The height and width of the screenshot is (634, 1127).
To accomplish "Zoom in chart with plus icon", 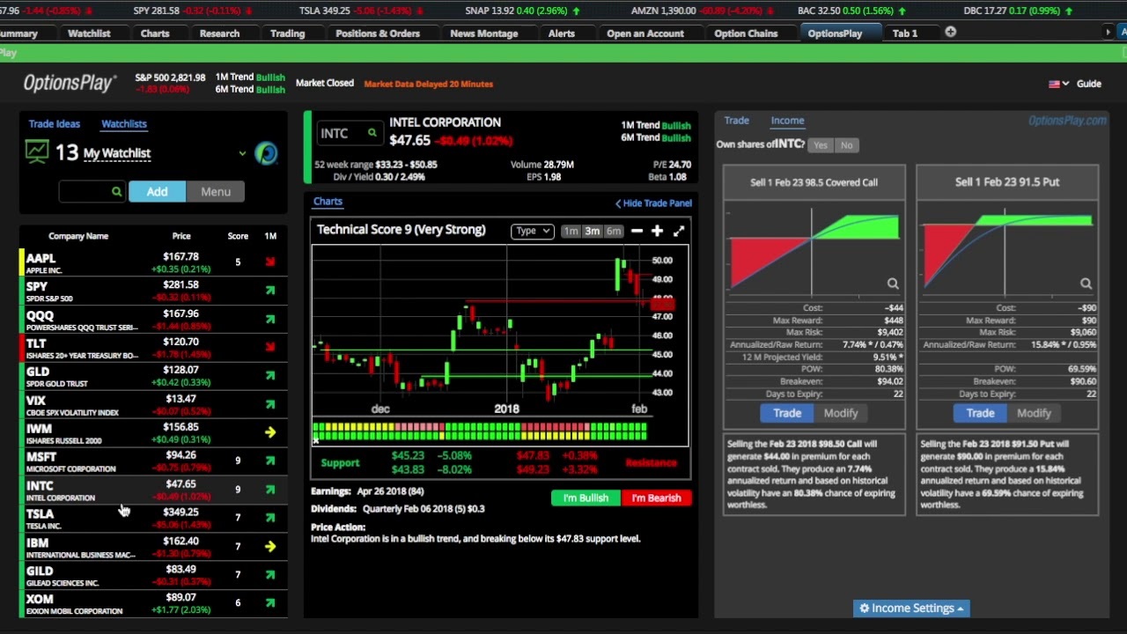I will [x=657, y=231].
